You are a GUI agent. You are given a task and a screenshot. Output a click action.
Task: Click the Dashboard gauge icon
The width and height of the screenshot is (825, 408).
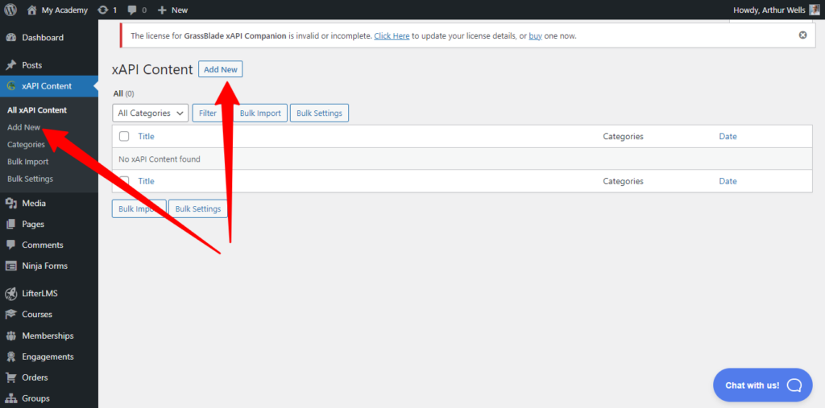pos(10,37)
